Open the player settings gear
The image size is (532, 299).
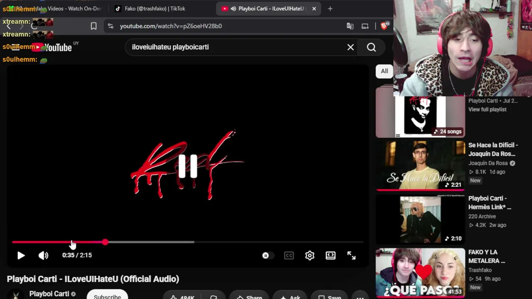tap(310, 255)
